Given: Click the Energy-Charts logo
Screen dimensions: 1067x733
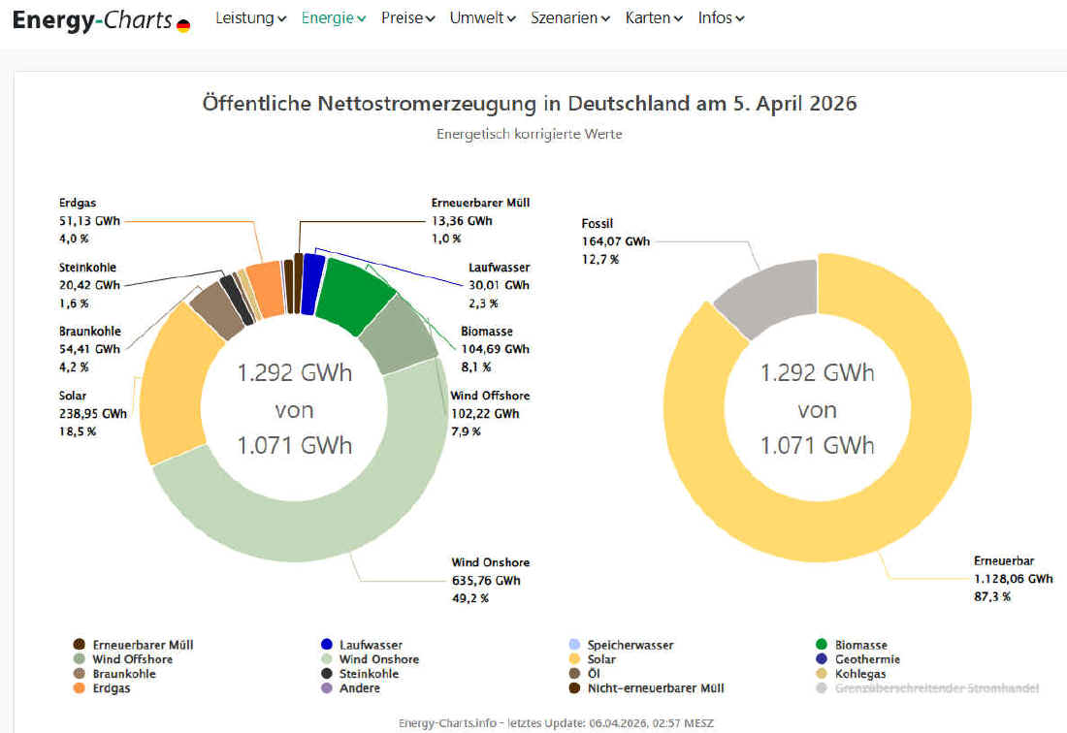Looking at the screenshot, I should click(92, 19).
